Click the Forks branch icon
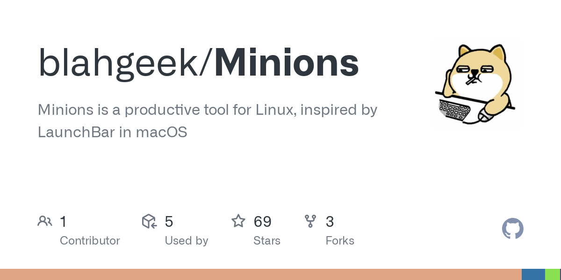 (x=310, y=221)
